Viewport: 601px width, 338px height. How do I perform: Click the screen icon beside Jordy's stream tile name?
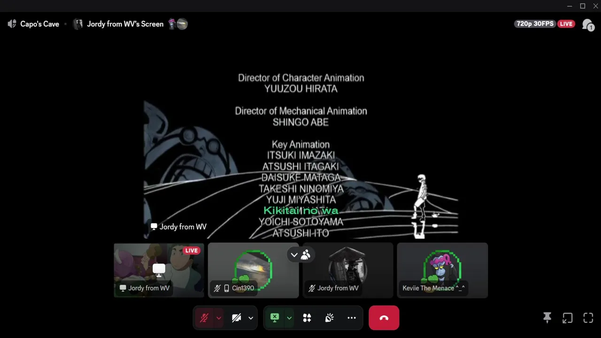click(123, 288)
